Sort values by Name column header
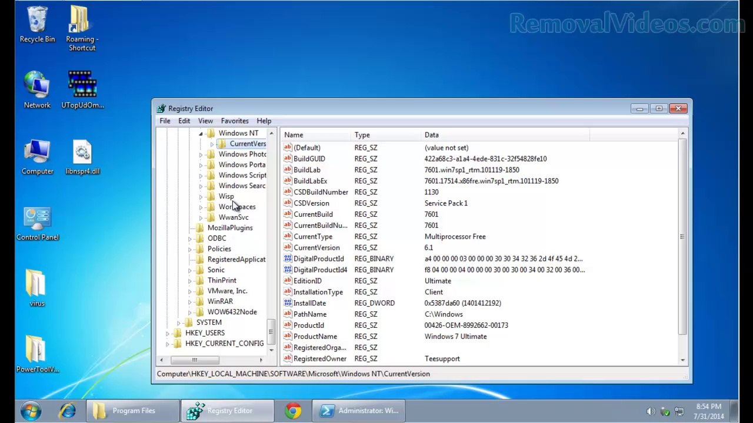Screen dimensions: 753x423 click(315, 135)
